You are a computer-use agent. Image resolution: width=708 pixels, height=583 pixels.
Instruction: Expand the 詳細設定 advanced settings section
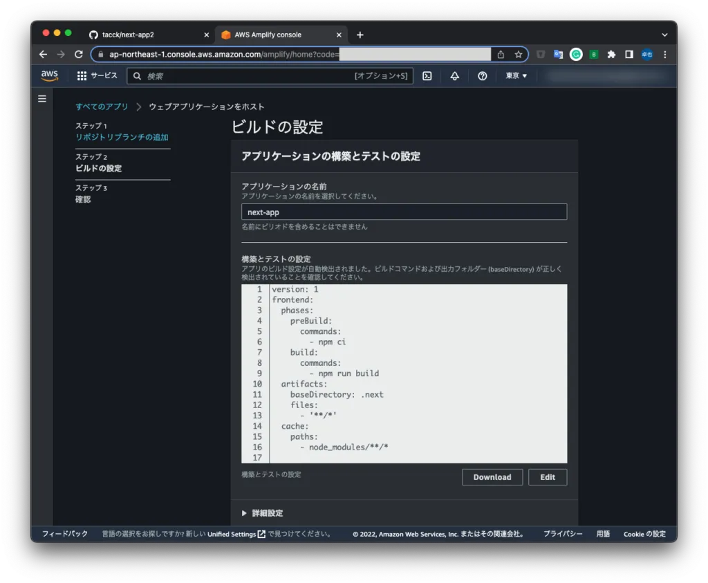coord(263,513)
